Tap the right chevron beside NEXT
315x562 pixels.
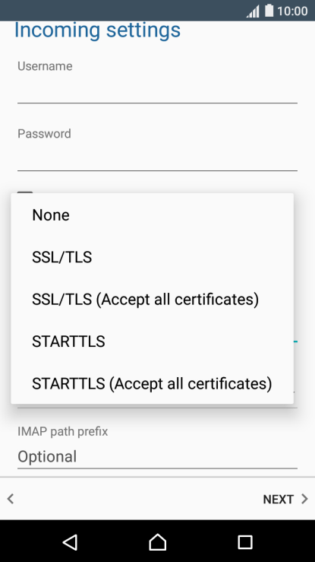[304, 499]
